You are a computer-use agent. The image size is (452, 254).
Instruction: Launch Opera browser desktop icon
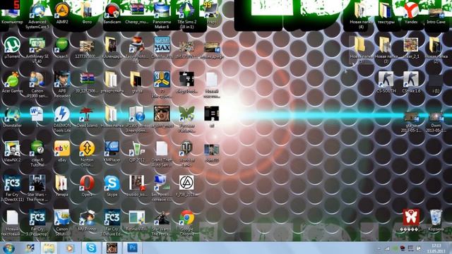click(x=87, y=186)
